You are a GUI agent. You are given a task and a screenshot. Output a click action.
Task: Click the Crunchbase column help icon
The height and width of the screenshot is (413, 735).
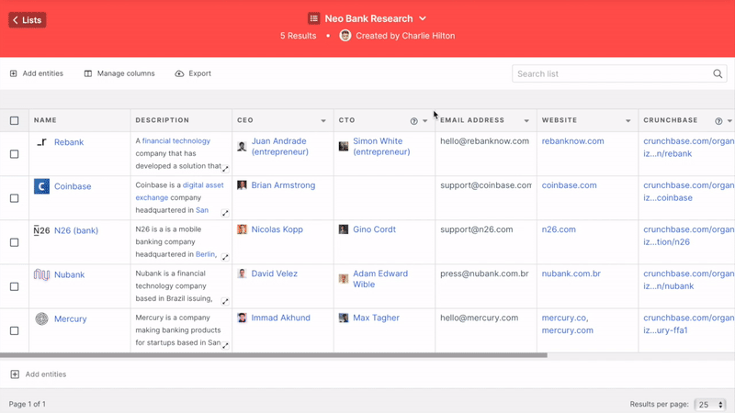(x=718, y=121)
